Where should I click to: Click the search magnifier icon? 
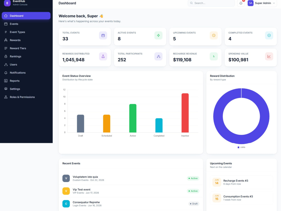click(191, 3)
